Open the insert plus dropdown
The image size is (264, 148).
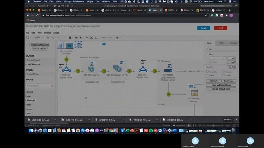[118, 37]
